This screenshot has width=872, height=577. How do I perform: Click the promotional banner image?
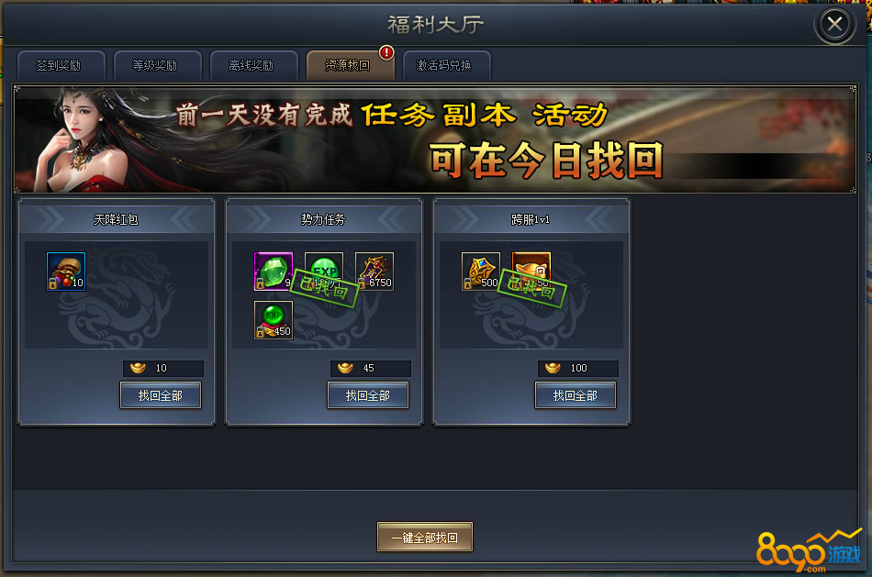click(435, 139)
